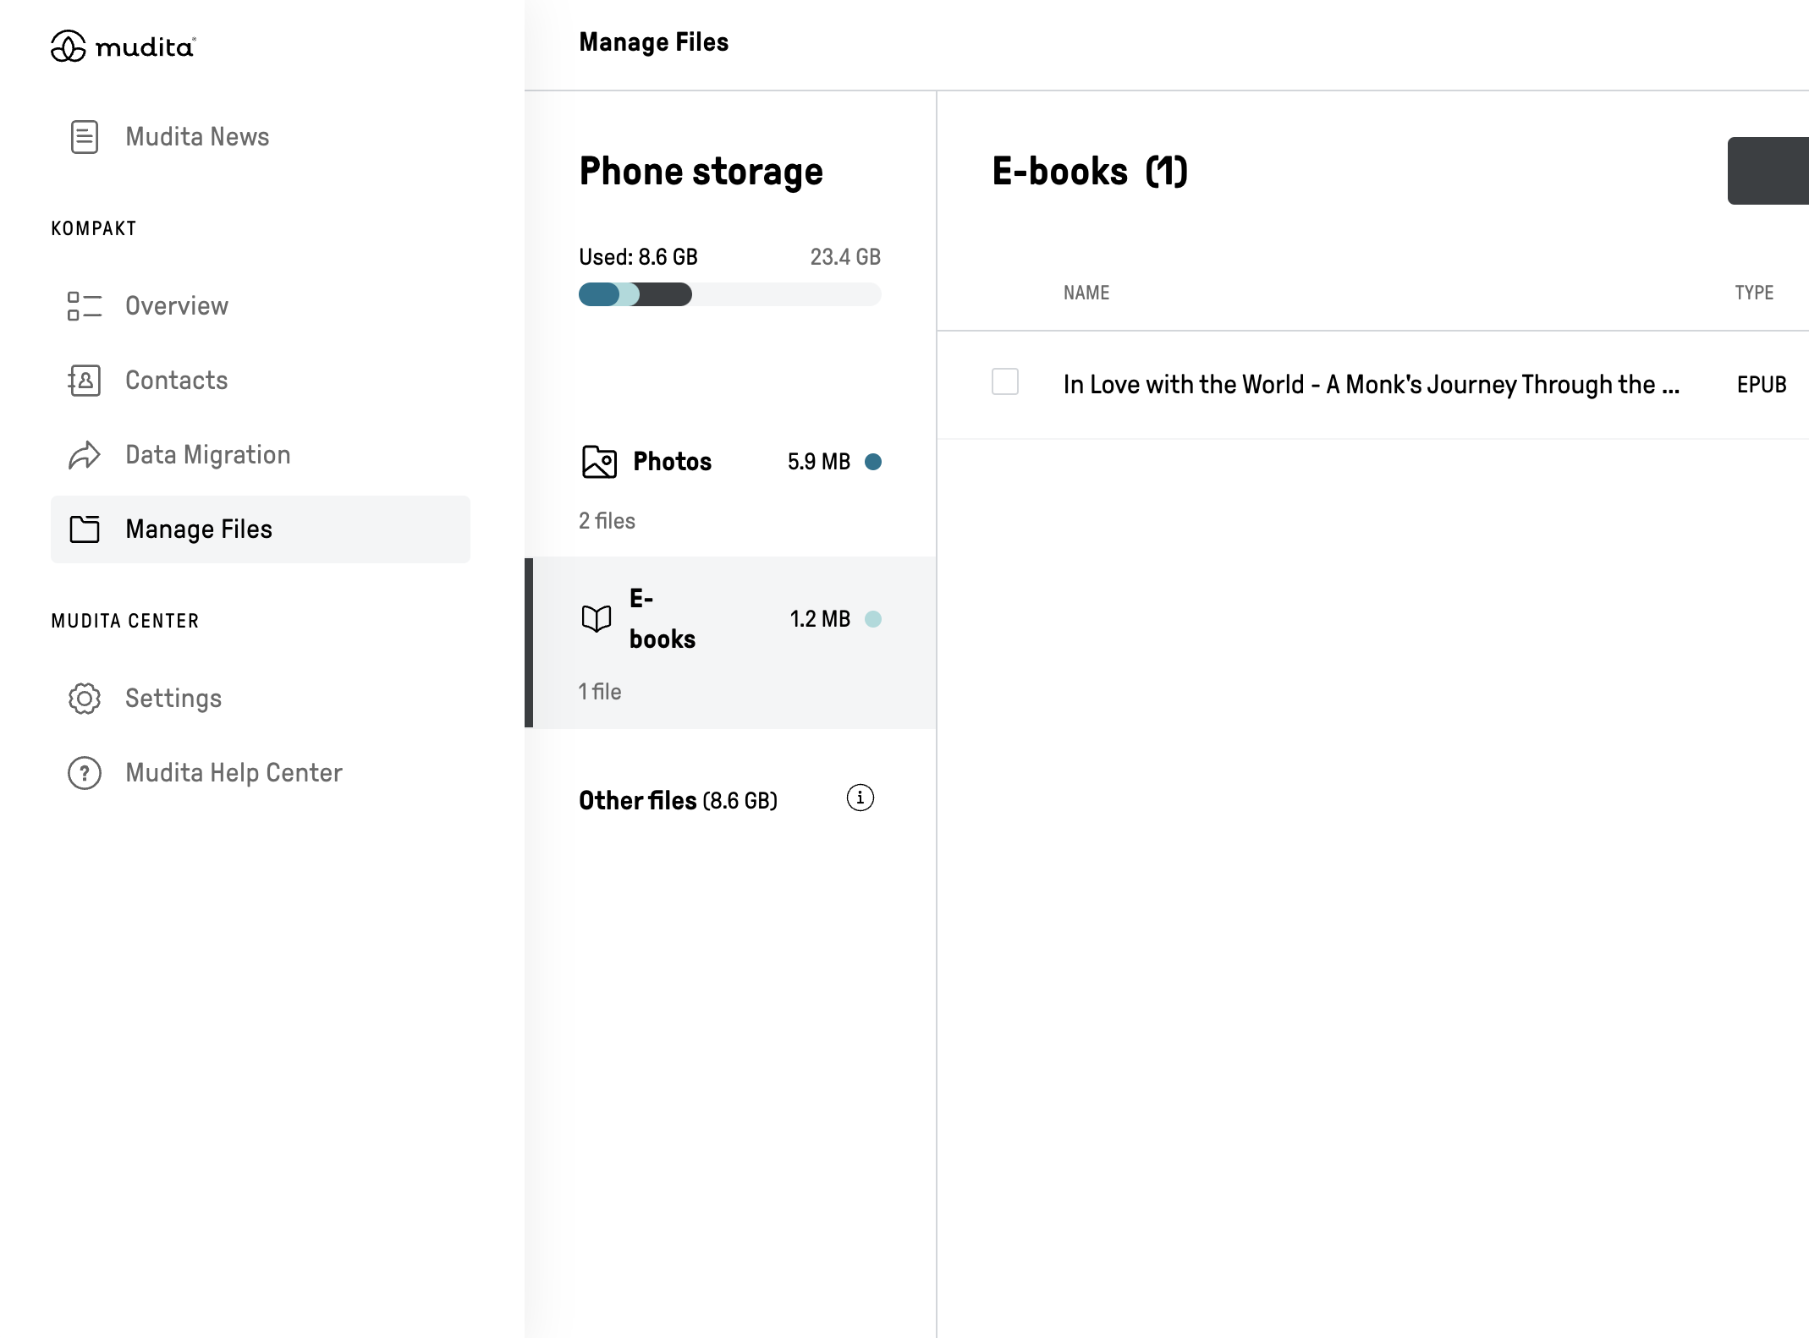The height and width of the screenshot is (1338, 1809).
Task: Click the '1.2 MB' E-books size
Action: point(820,619)
